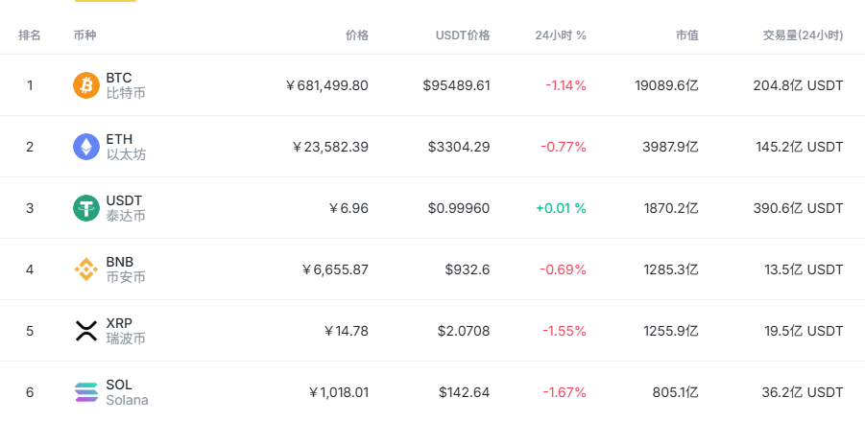
Task: Sort by the 市值 column header
Action: tap(686, 35)
